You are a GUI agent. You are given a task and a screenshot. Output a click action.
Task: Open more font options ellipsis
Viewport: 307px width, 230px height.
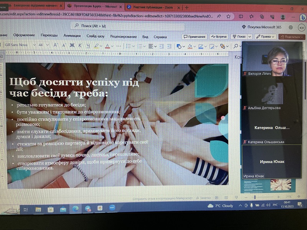pos(119,46)
